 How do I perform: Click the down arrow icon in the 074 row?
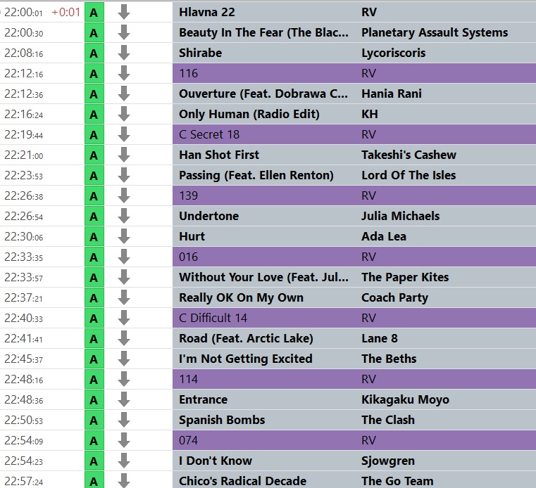pyautogui.click(x=124, y=441)
